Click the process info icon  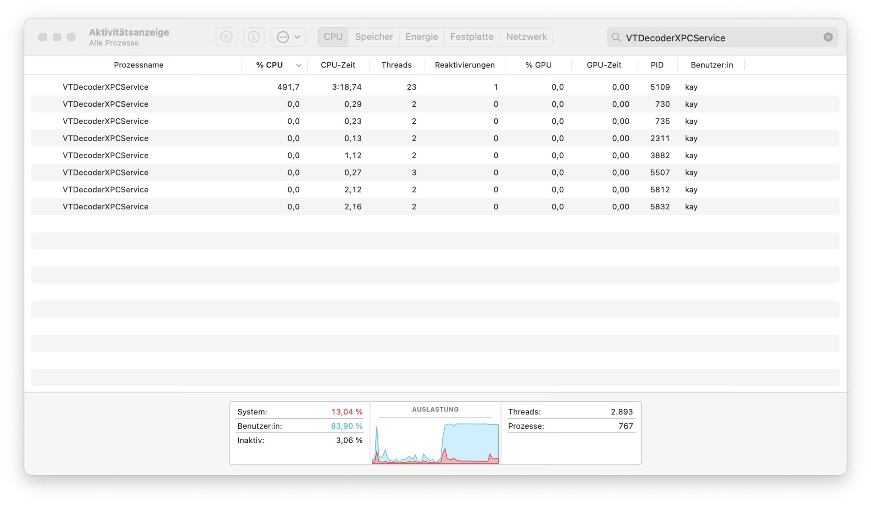point(253,37)
